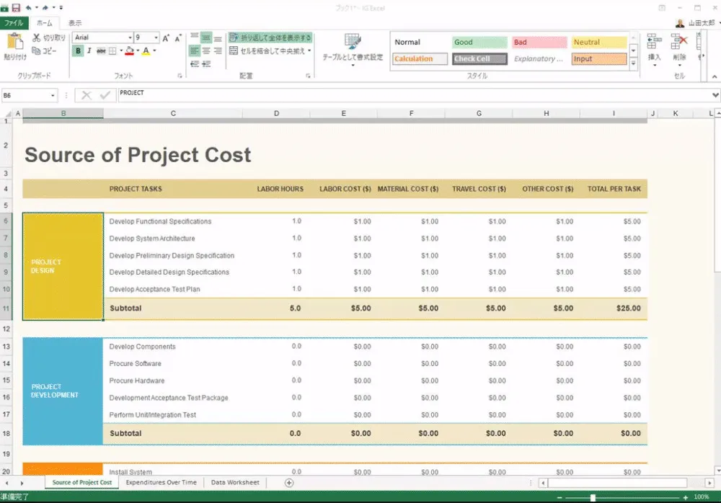
Task: Click the Insert cells (挿入) icon
Action: (654, 43)
